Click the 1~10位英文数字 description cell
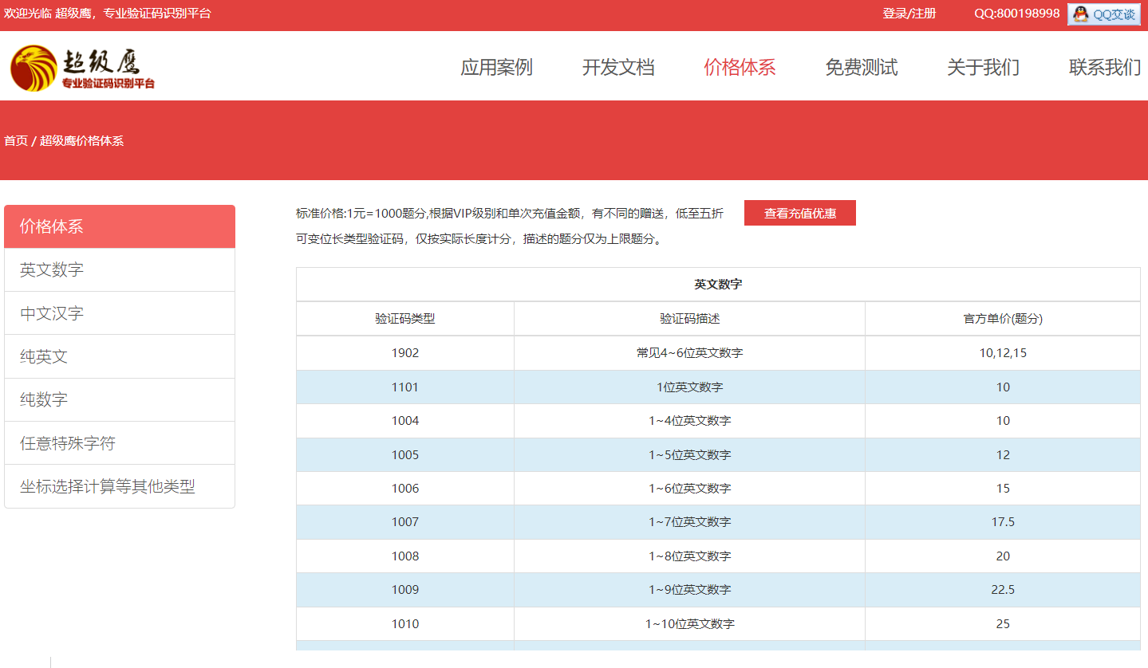1148x668 pixels. [x=690, y=624]
